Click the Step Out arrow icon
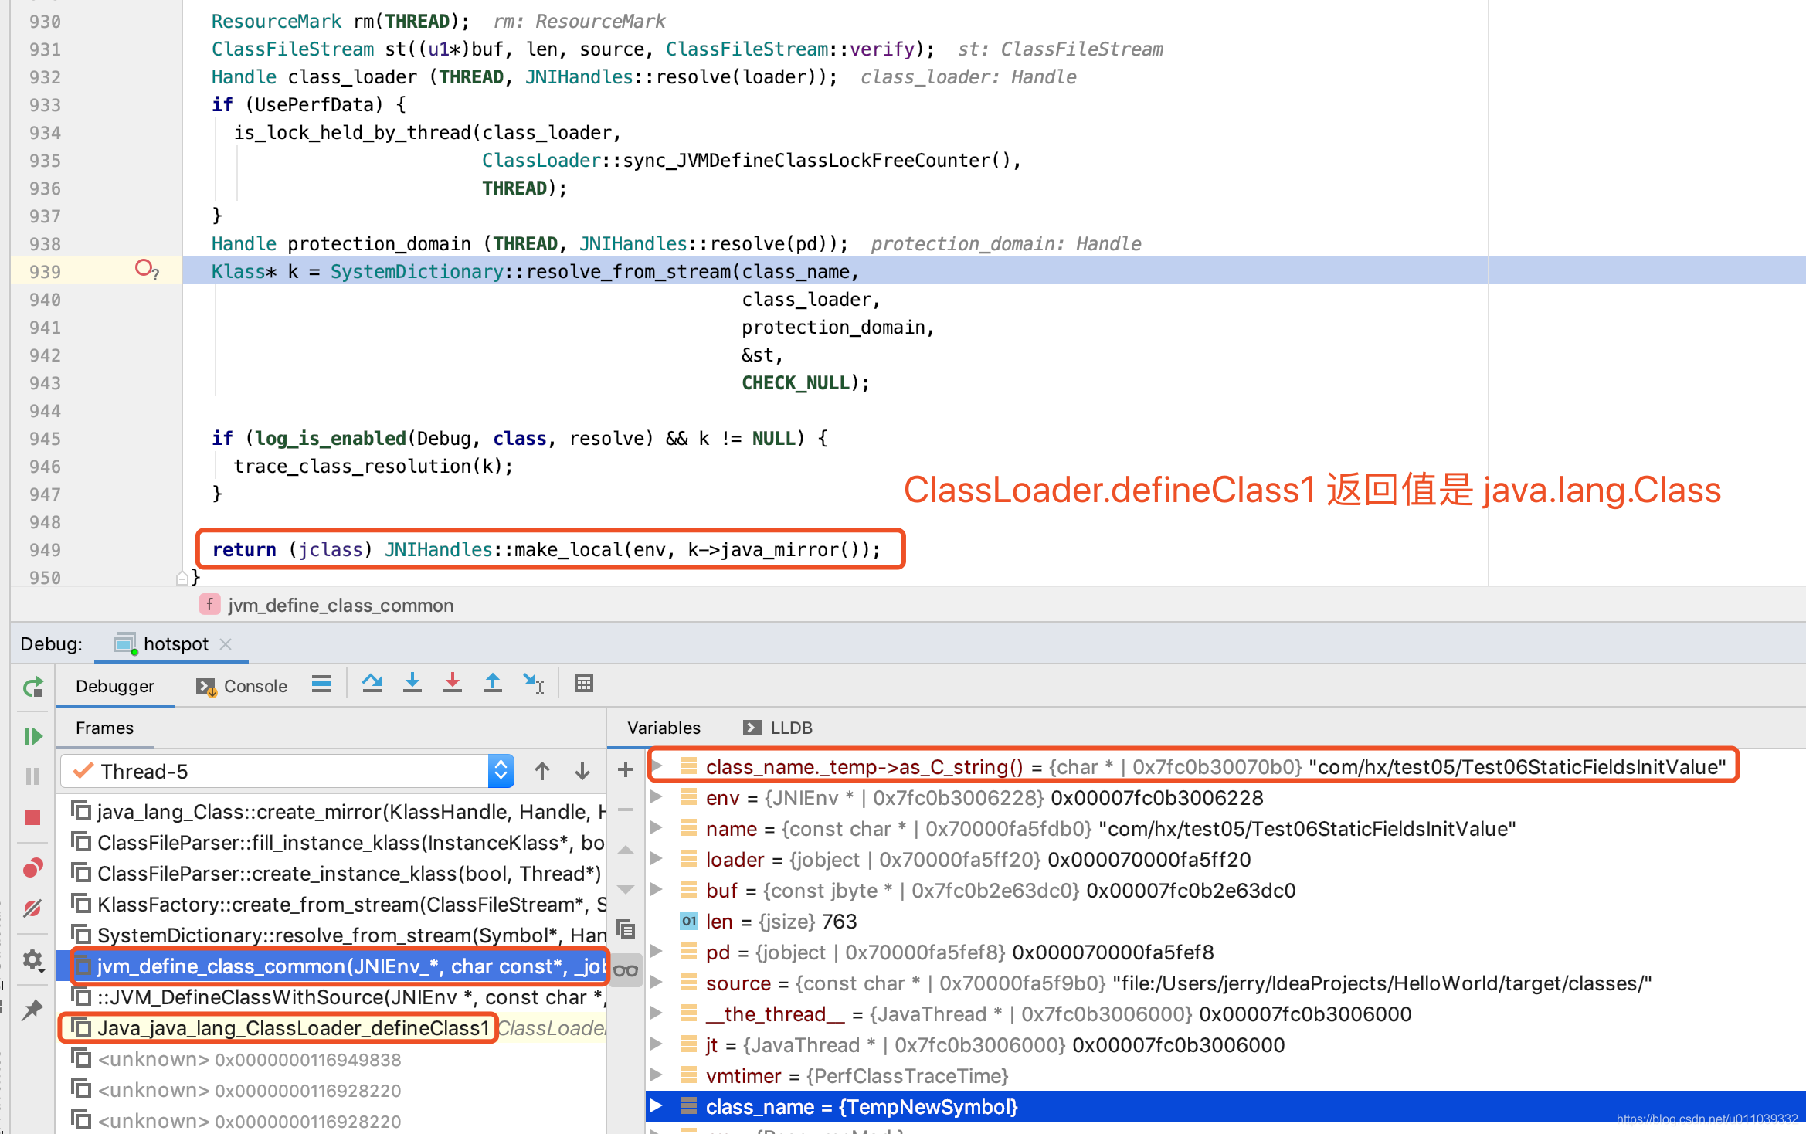 [493, 684]
